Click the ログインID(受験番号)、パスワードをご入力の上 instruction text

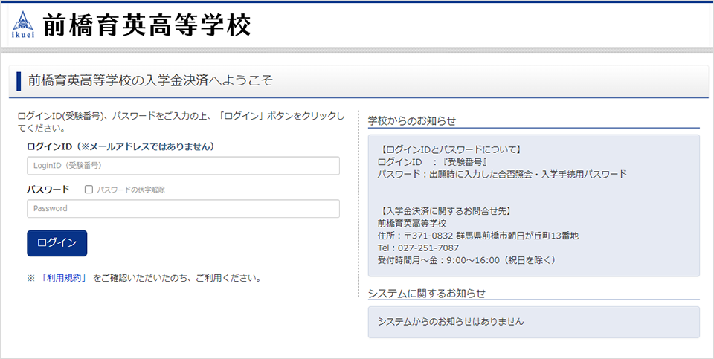tap(181, 122)
